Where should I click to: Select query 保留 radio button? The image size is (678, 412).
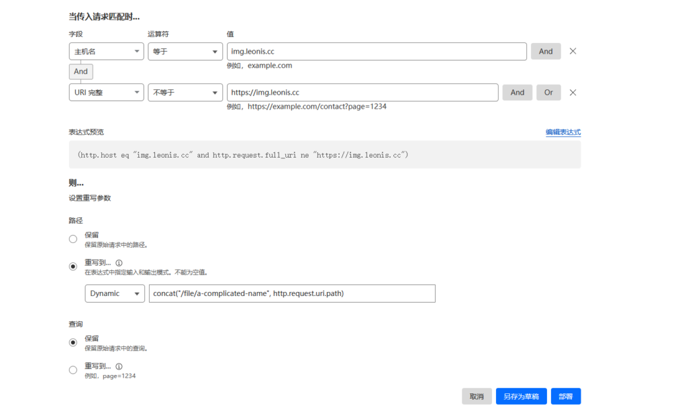tap(73, 342)
